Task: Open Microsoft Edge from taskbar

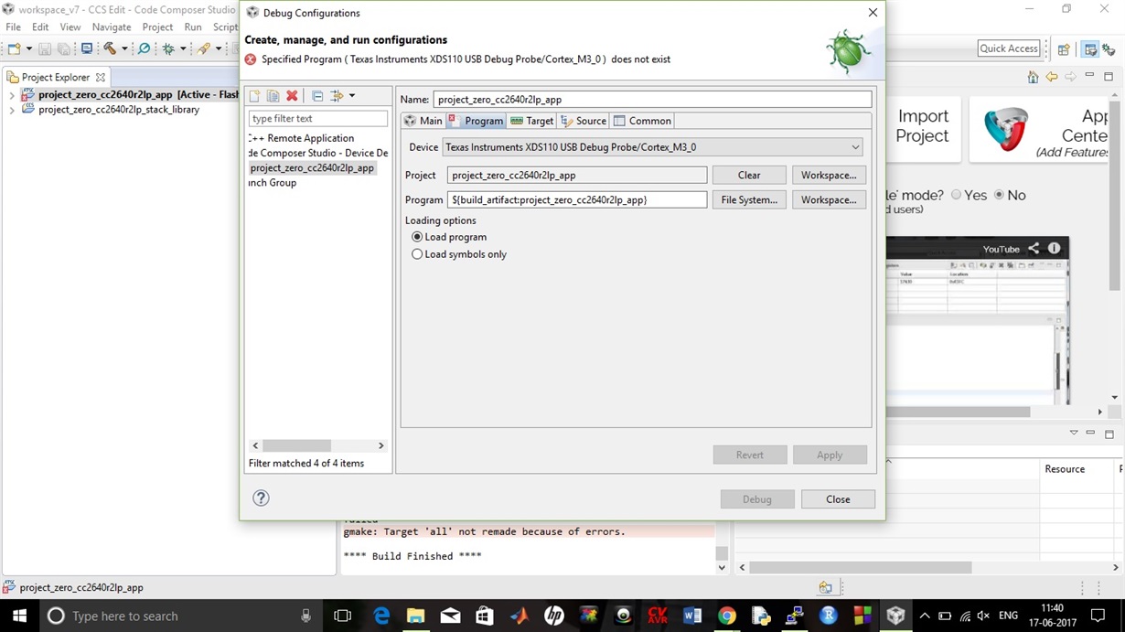Action: (381, 616)
